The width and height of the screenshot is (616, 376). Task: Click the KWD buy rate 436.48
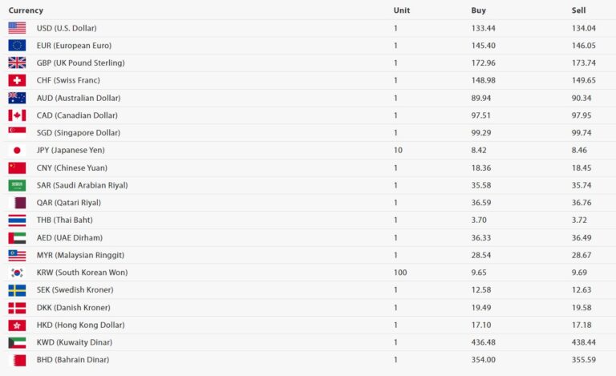pos(484,342)
